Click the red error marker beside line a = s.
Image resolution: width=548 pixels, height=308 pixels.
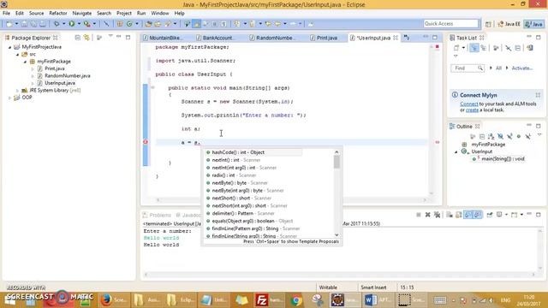pyautogui.click(x=146, y=142)
